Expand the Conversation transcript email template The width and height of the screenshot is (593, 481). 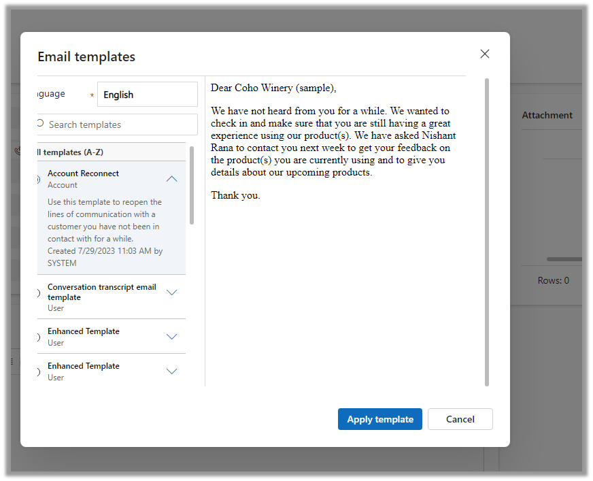(172, 293)
